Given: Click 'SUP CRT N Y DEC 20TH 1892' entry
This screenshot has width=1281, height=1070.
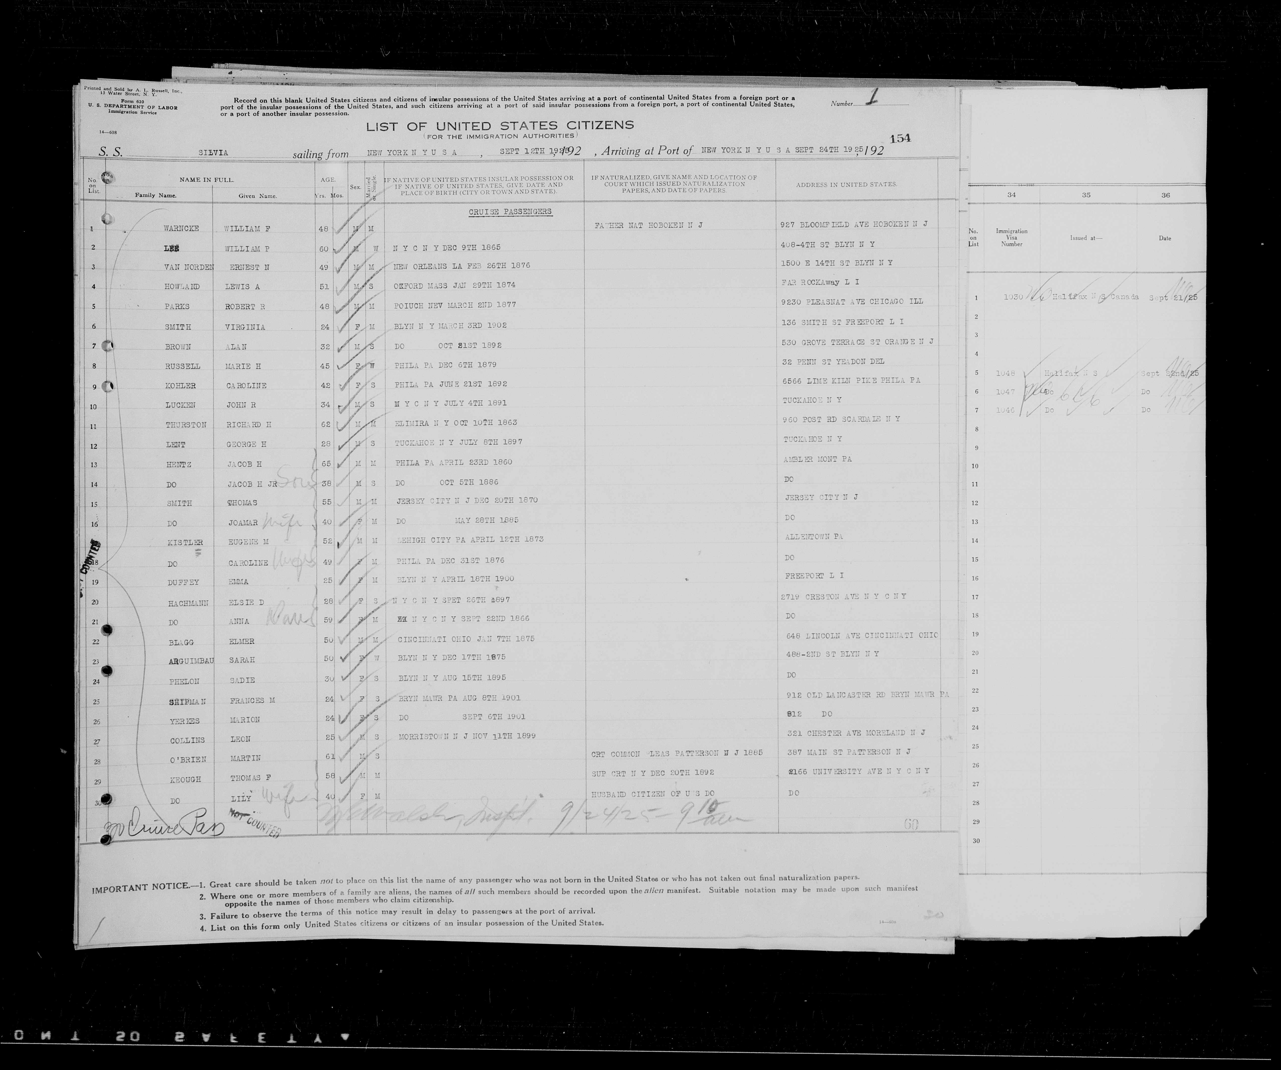Looking at the screenshot, I should tap(653, 773).
